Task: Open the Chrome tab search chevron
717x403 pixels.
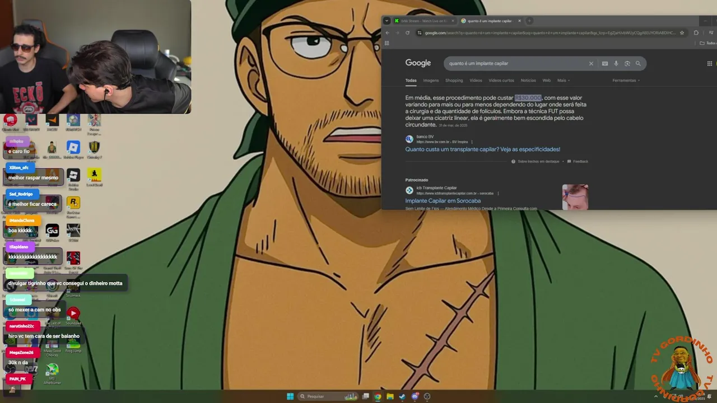Action: pyautogui.click(x=387, y=21)
